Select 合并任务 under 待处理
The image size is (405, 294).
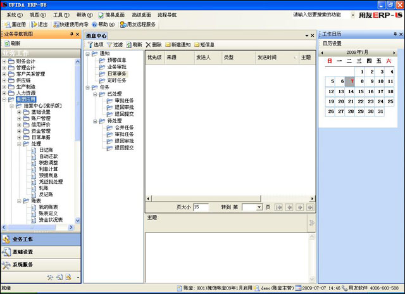(x=124, y=128)
